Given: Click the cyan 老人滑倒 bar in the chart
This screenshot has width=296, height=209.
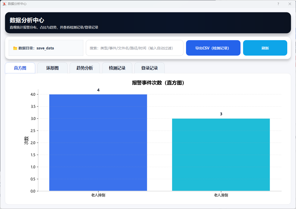Looking at the screenshot, I should [221, 155].
